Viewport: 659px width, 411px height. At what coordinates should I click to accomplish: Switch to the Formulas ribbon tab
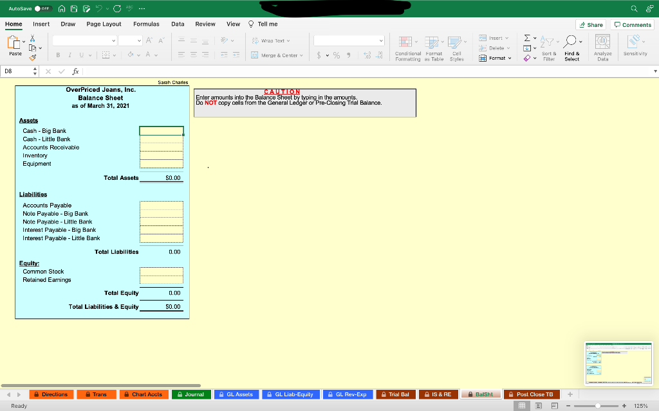tap(146, 24)
